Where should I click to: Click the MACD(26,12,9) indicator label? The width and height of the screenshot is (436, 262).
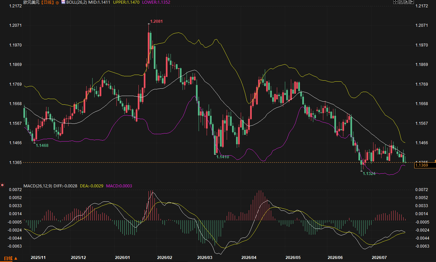click(x=38, y=185)
